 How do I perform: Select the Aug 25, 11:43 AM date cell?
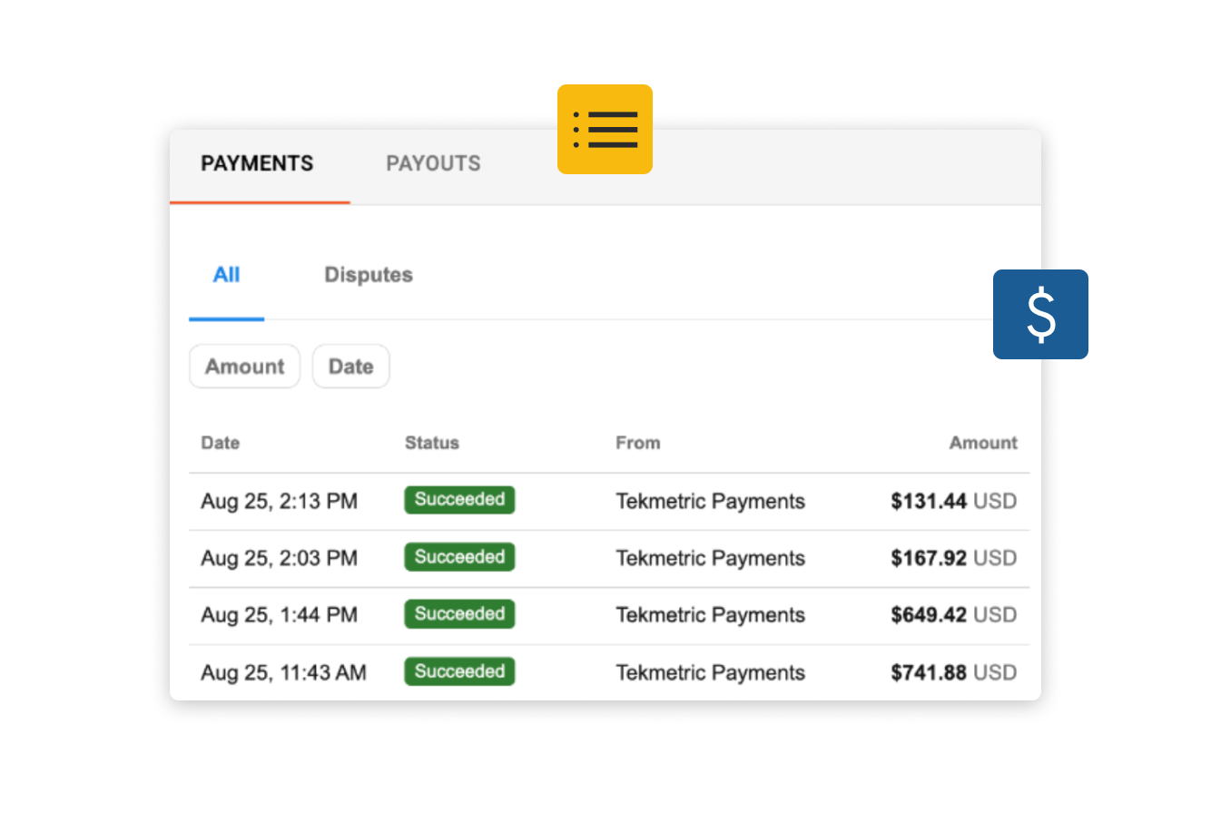point(283,672)
